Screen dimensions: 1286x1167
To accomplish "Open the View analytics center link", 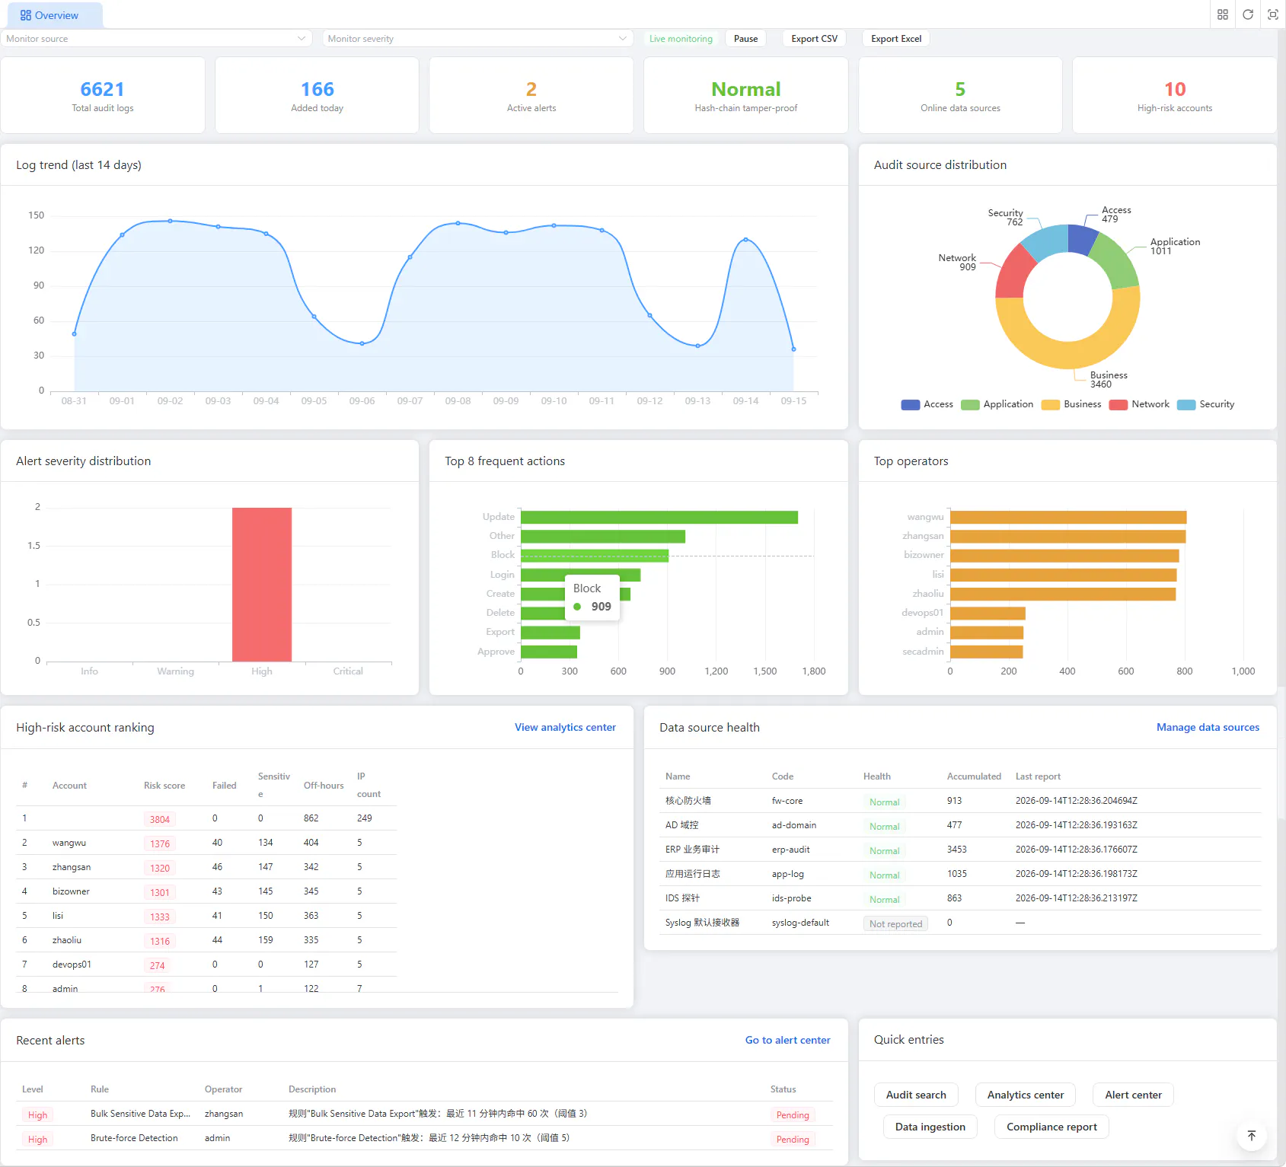I will 565,728.
